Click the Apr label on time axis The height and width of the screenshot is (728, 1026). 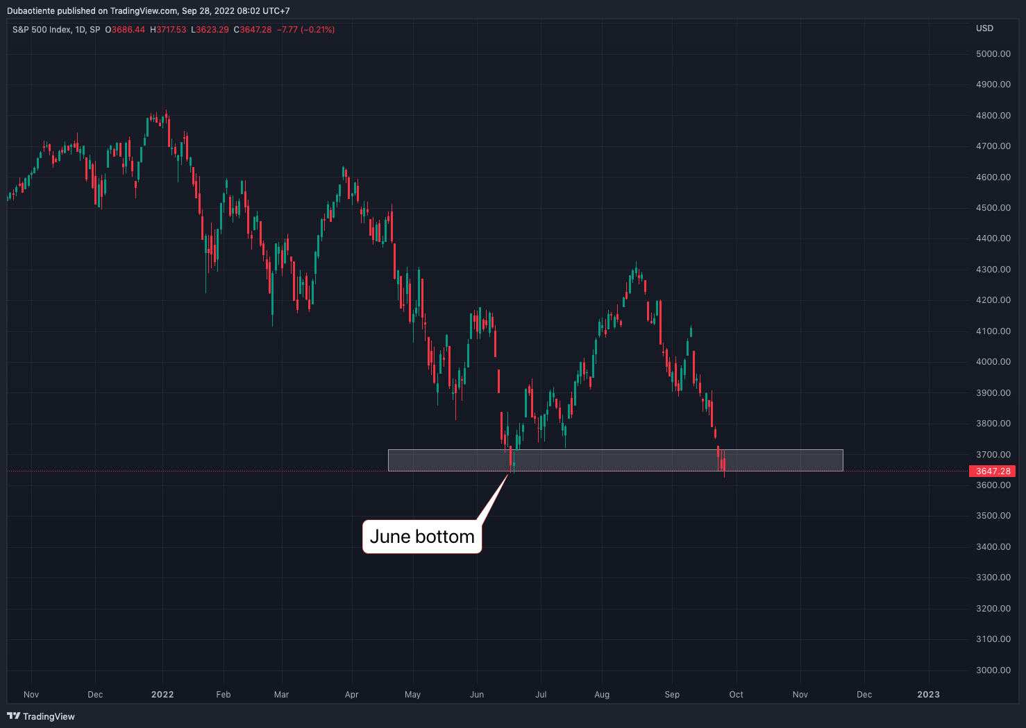[352, 695]
